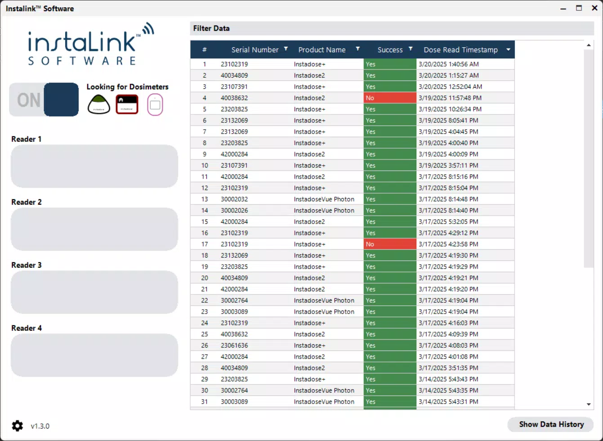Select serial 30002032 in row 13
The image size is (603, 441).
click(234, 199)
